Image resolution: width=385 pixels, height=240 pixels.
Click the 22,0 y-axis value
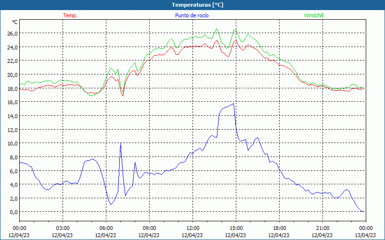point(13,61)
